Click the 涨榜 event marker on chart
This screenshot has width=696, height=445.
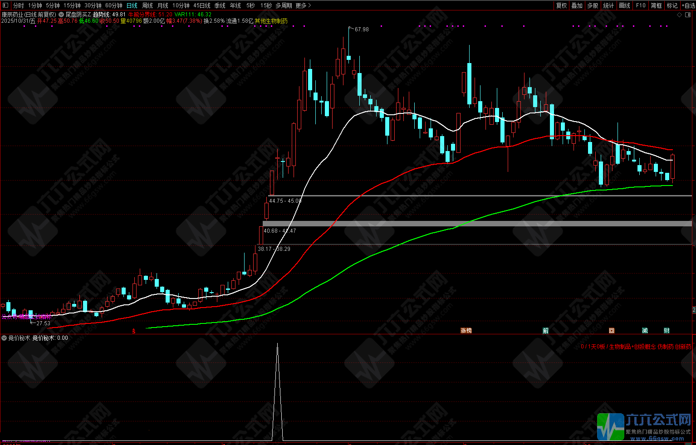[466, 331]
